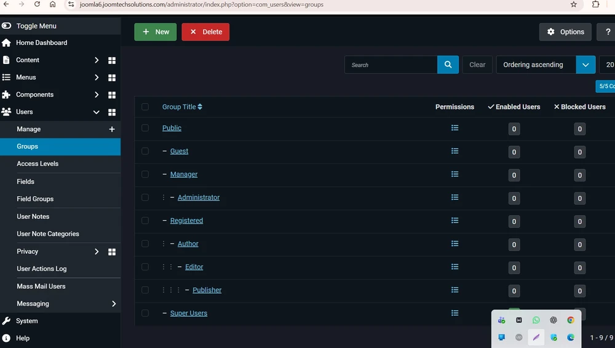Open Menus dashboard grid icon
615x348 pixels.
112,77
